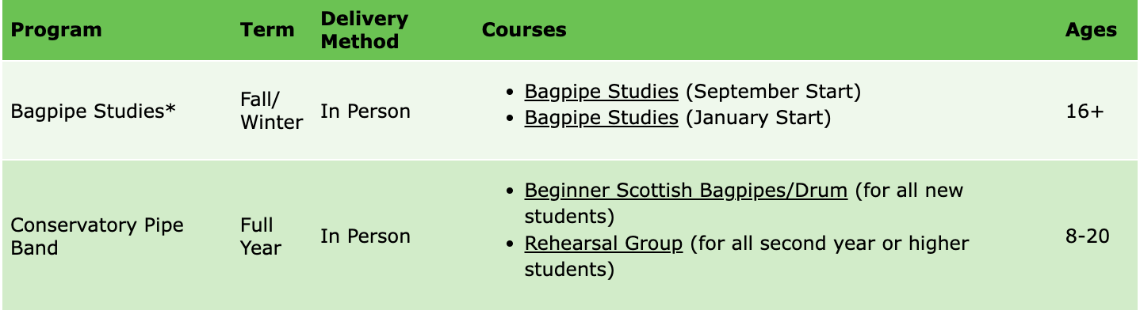Viewport: 1140px width, 310px height.
Task: Select the 16+ ages cell
Action: [1085, 112]
